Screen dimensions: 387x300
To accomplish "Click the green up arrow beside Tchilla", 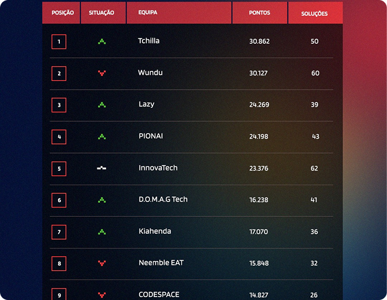I will (101, 42).
